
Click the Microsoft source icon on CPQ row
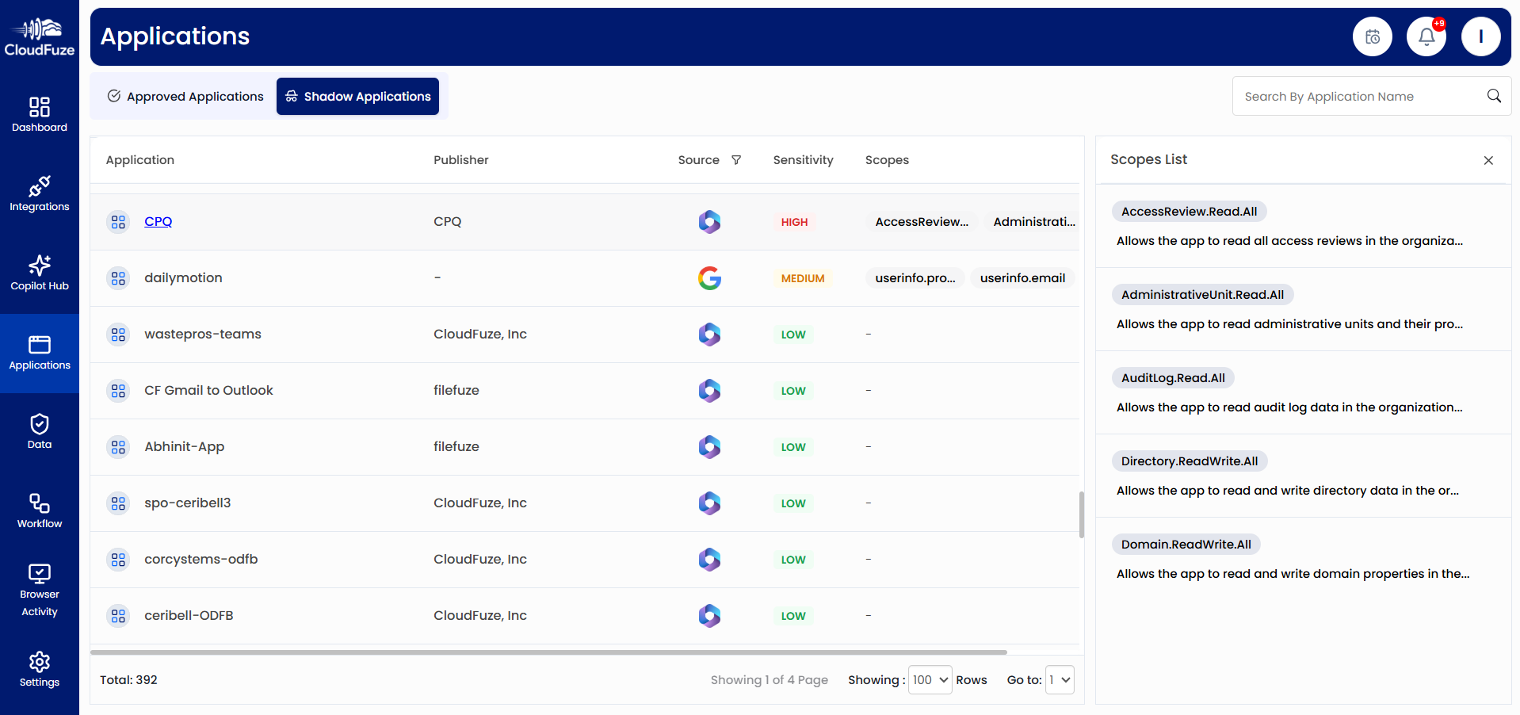pos(709,222)
